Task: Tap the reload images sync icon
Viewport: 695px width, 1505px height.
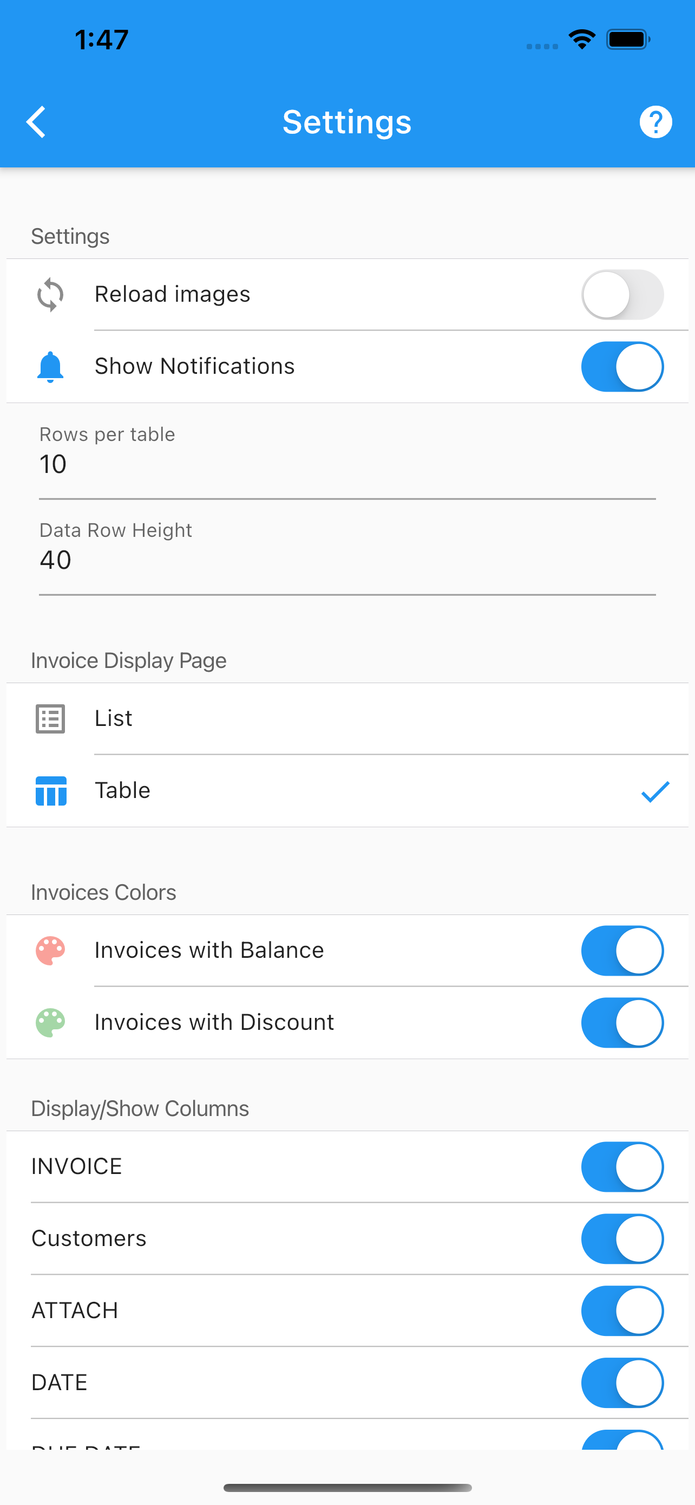Action: coord(50,295)
